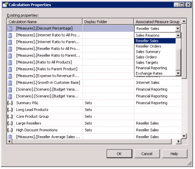Click icon beside Ratio to Parent Product row
This screenshot has width=195, height=169.
[10, 69]
